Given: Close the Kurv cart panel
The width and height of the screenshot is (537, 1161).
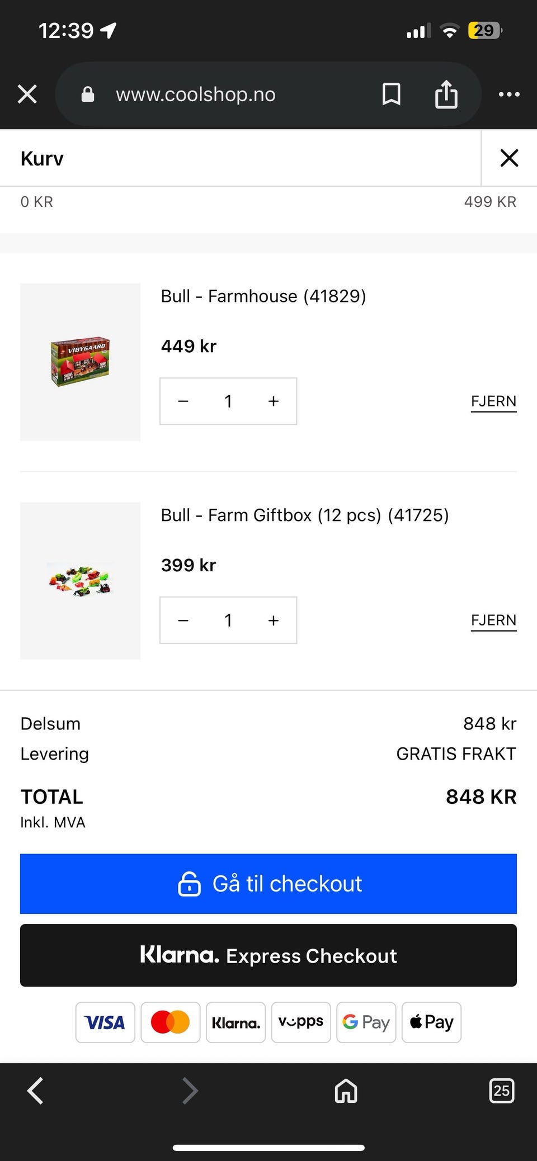Looking at the screenshot, I should coord(509,158).
